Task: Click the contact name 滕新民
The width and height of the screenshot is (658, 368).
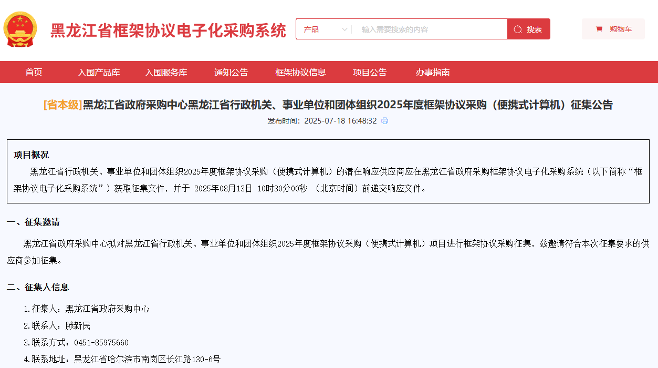Action: (78, 325)
